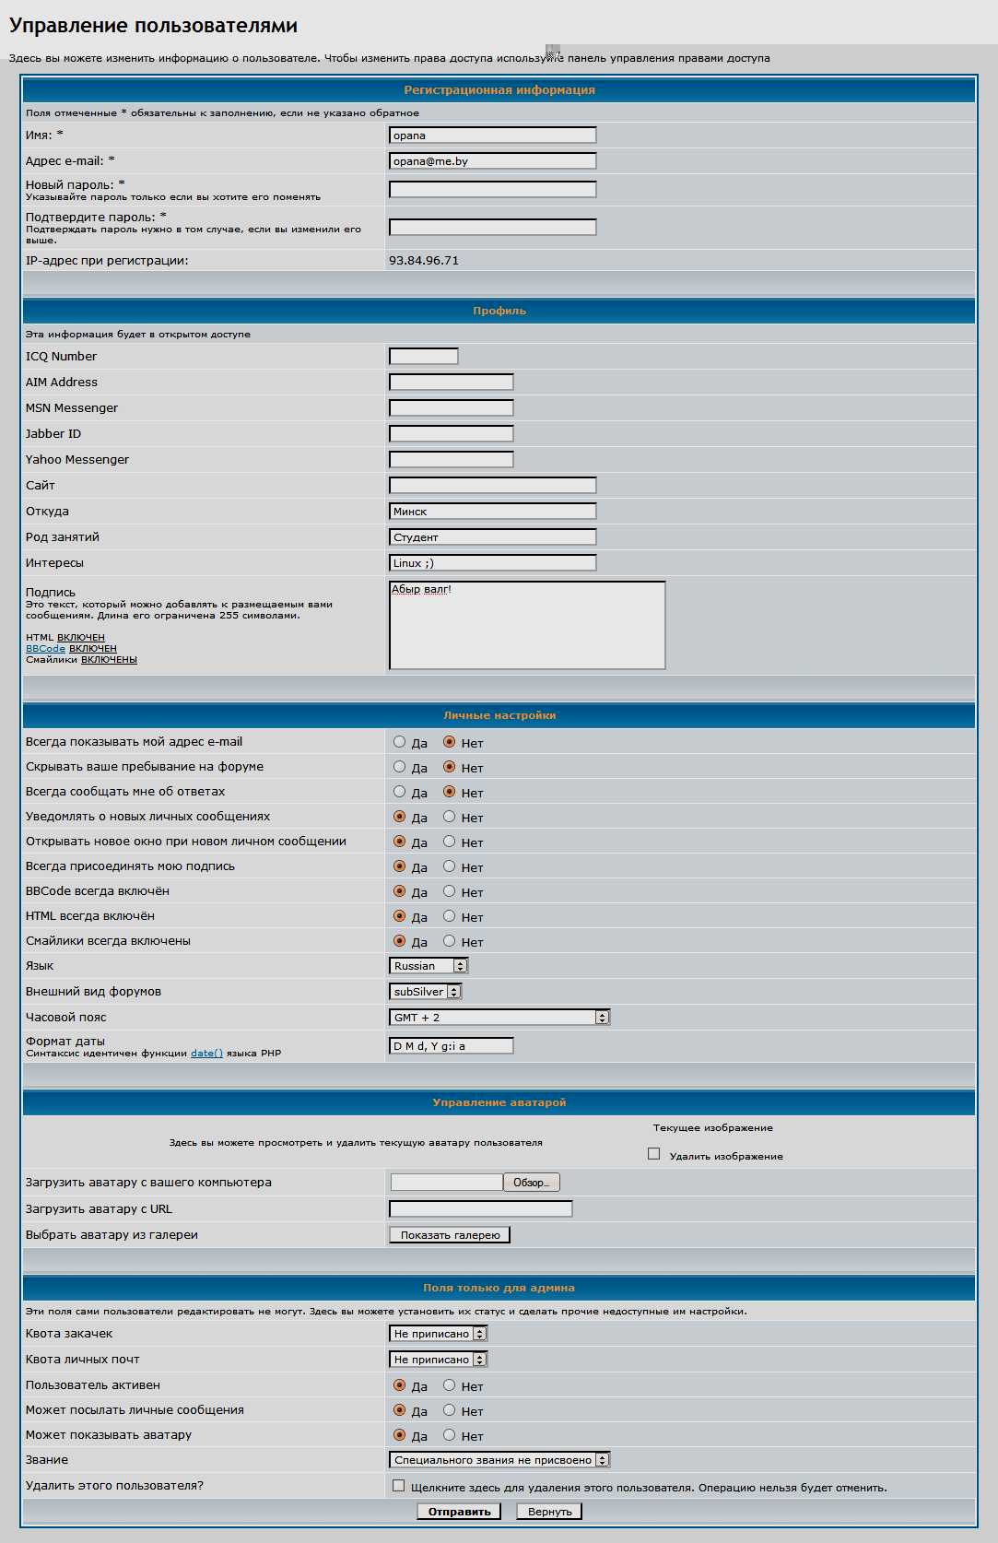998x1543 pixels.
Task: Select Нет for HTML всегда включён
Action: click(450, 916)
